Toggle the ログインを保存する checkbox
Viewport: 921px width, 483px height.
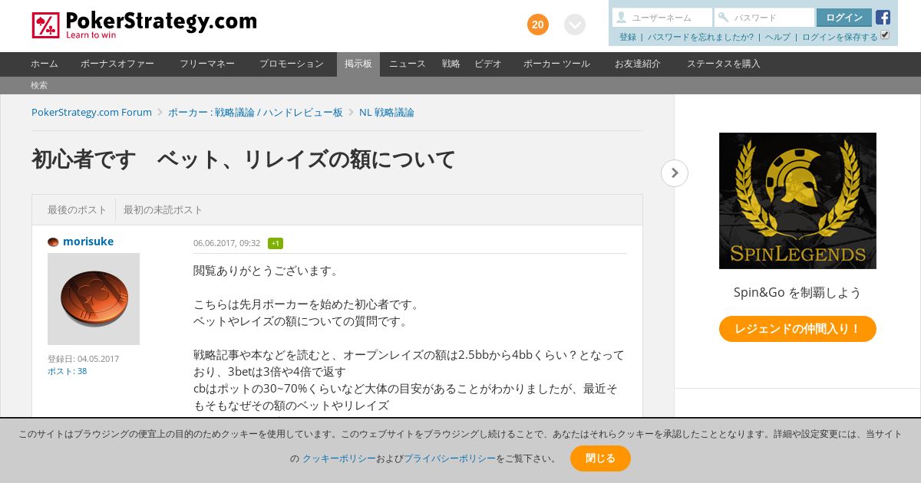pyautogui.click(x=885, y=35)
